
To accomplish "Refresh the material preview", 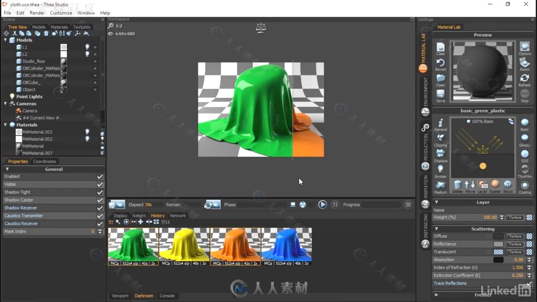I will [524, 78].
